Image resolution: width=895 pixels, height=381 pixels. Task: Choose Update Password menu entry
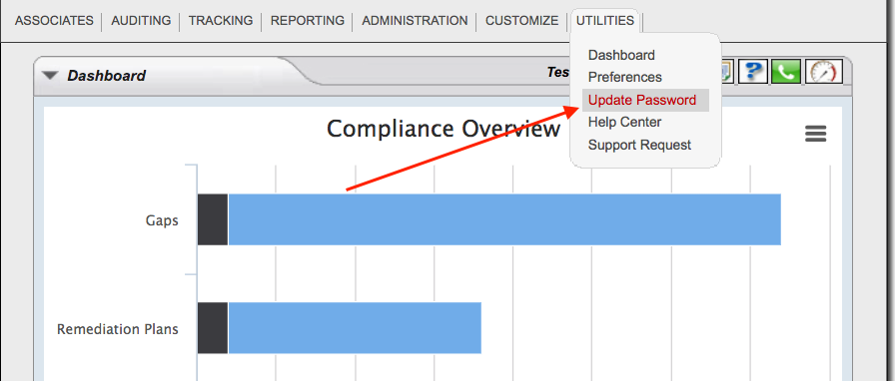[645, 101]
